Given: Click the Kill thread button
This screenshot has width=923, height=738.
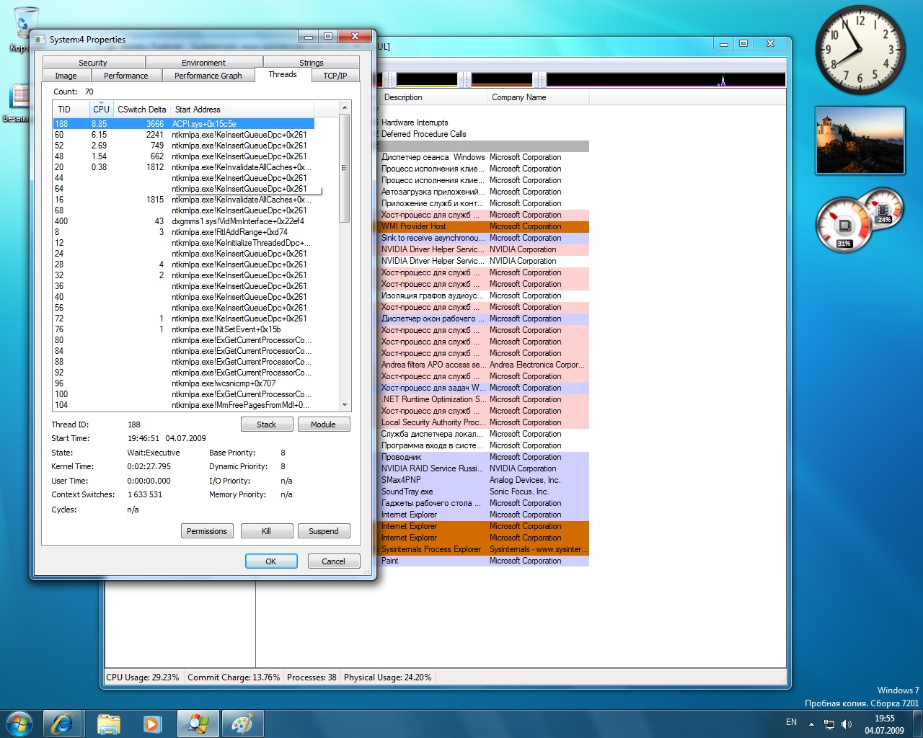Looking at the screenshot, I should pyautogui.click(x=267, y=531).
